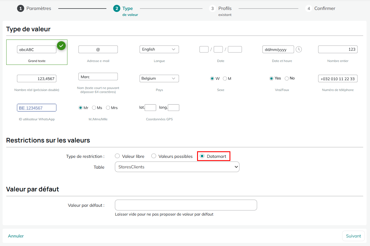Pick the Valeur libre restriction type
The width and height of the screenshot is (370, 246).
point(117,156)
